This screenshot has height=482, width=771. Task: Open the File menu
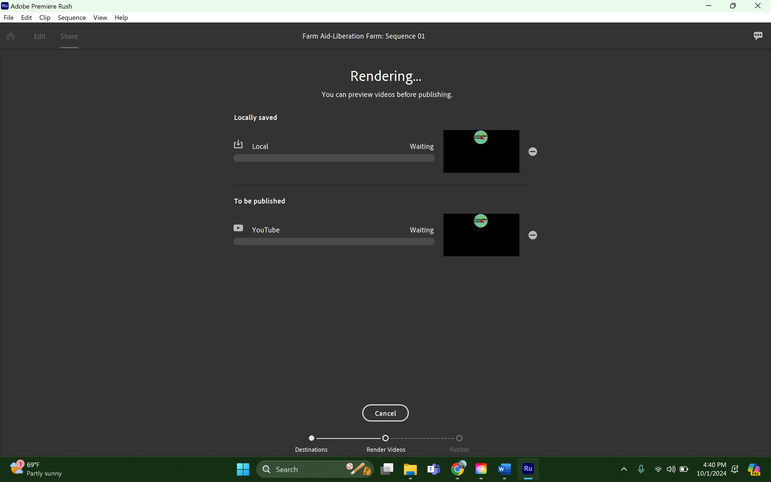tap(9, 17)
